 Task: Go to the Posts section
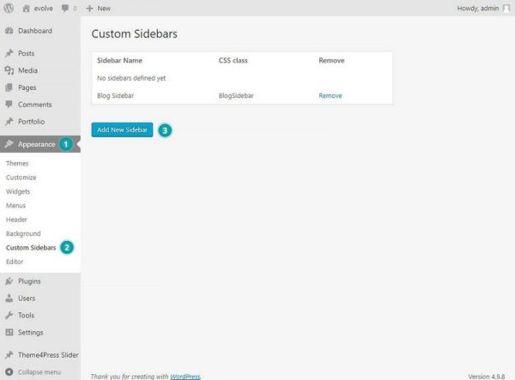click(x=27, y=53)
